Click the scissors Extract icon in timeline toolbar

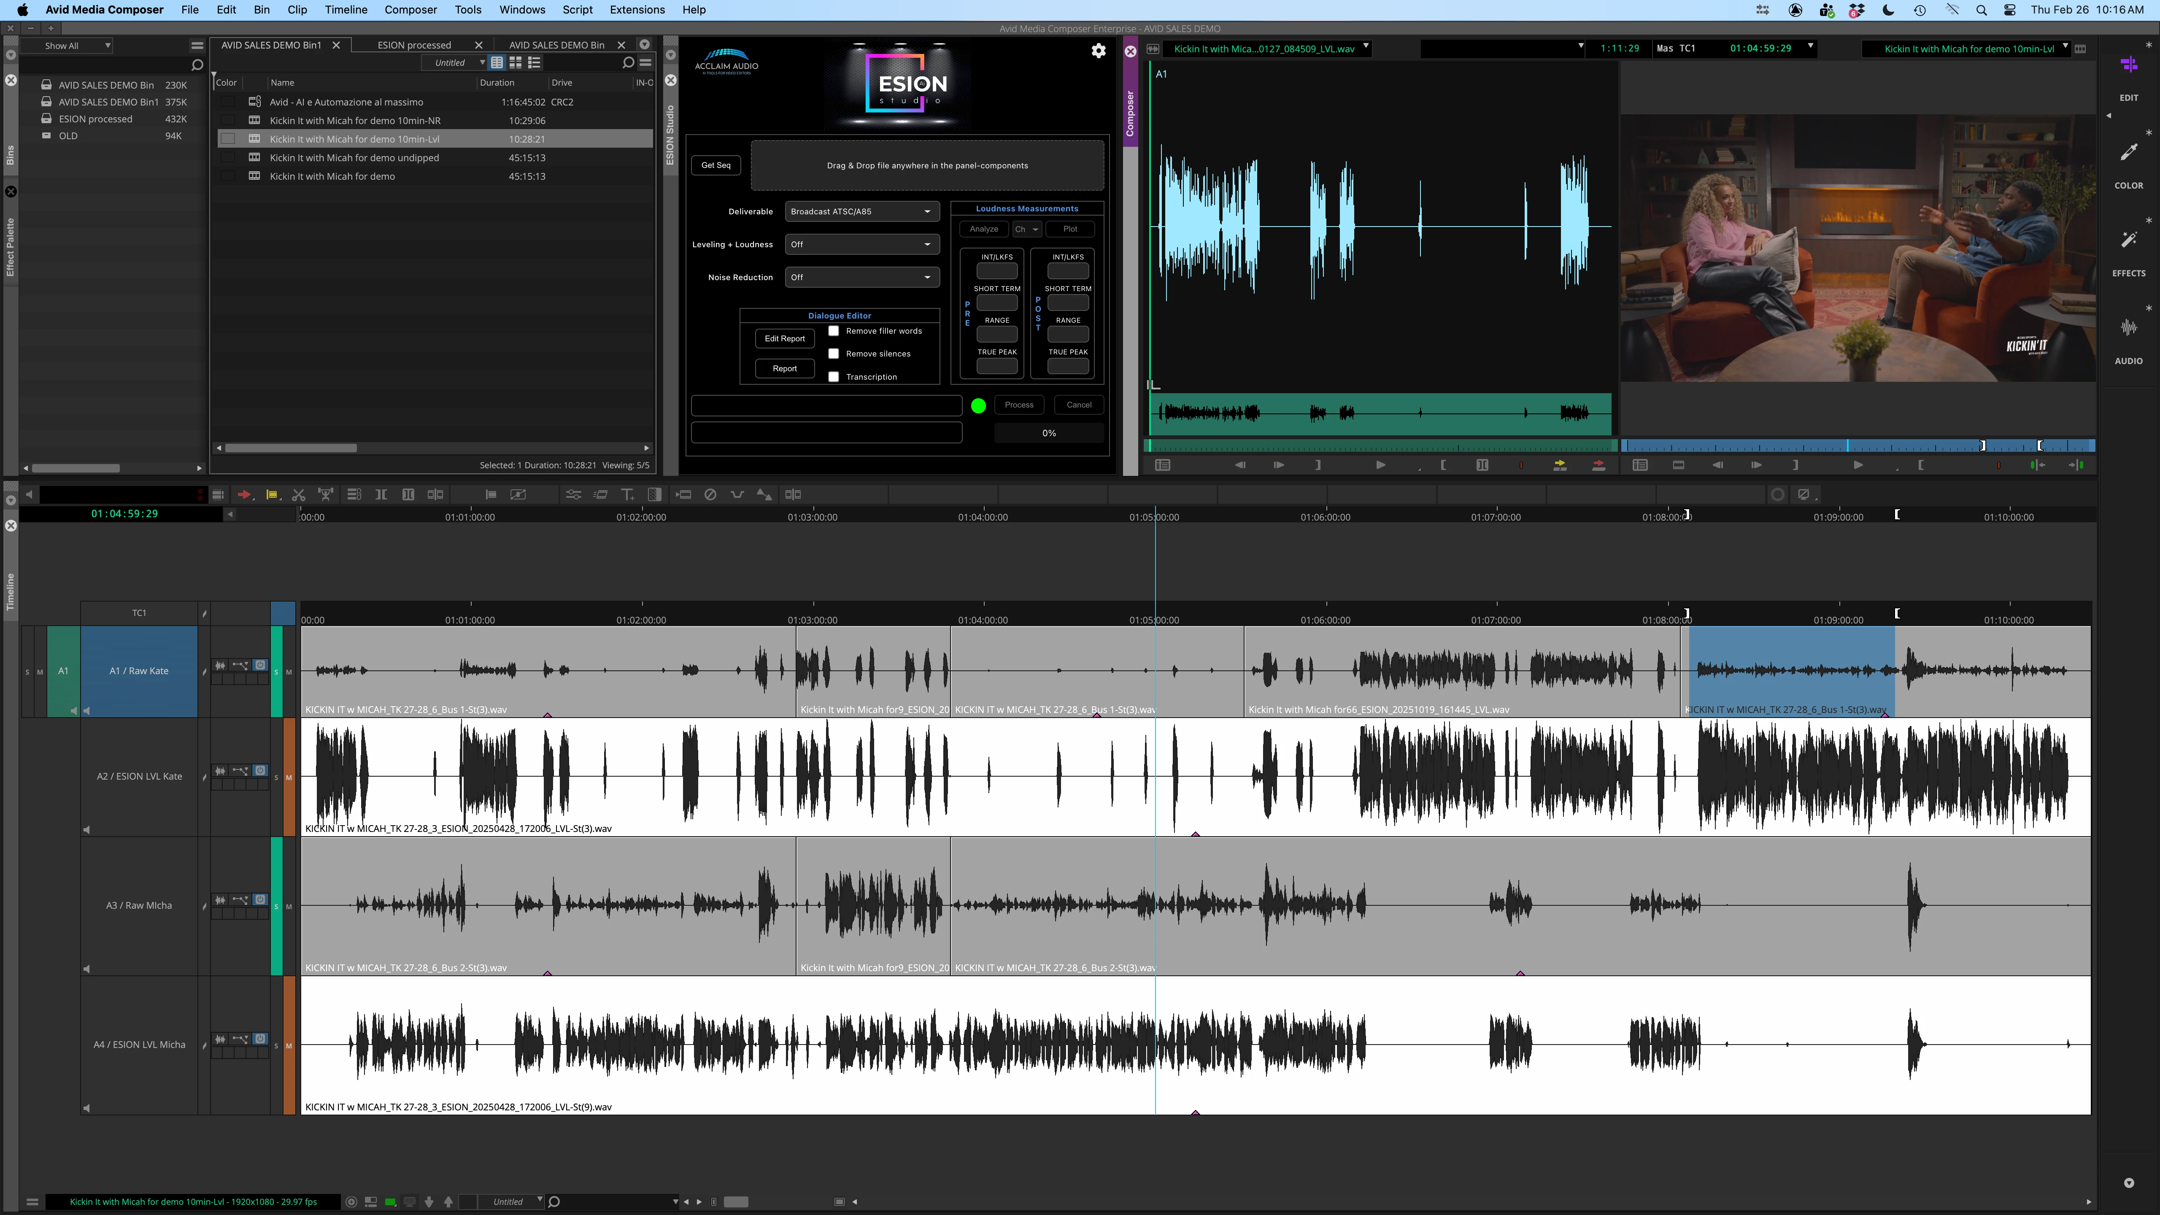click(299, 495)
